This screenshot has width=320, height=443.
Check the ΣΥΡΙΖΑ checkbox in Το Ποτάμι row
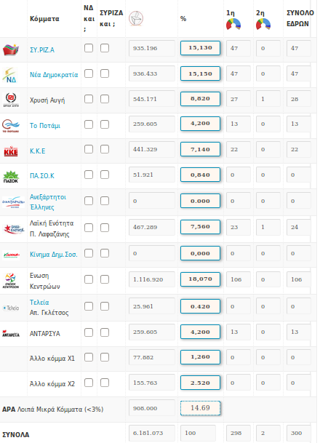click(x=105, y=124)
